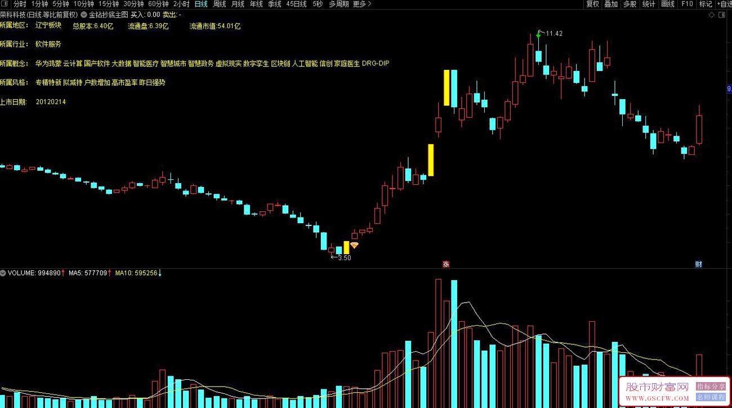Expand the VOLUME indicator dropdown arrow

pos(3,273)
